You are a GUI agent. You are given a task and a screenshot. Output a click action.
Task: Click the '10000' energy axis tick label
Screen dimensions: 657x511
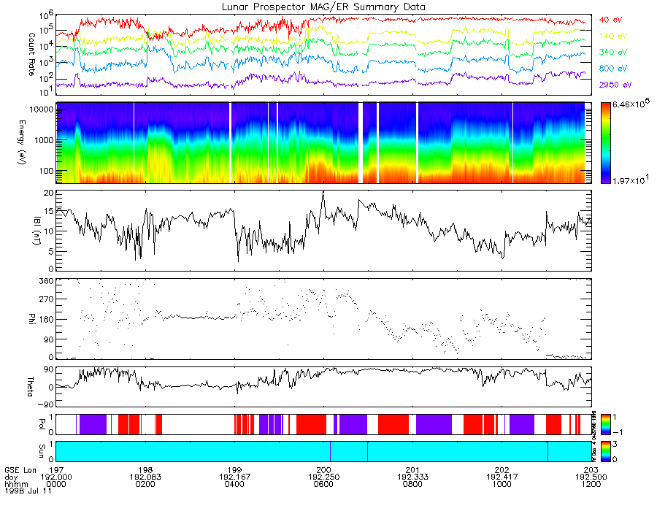[42, 109]
